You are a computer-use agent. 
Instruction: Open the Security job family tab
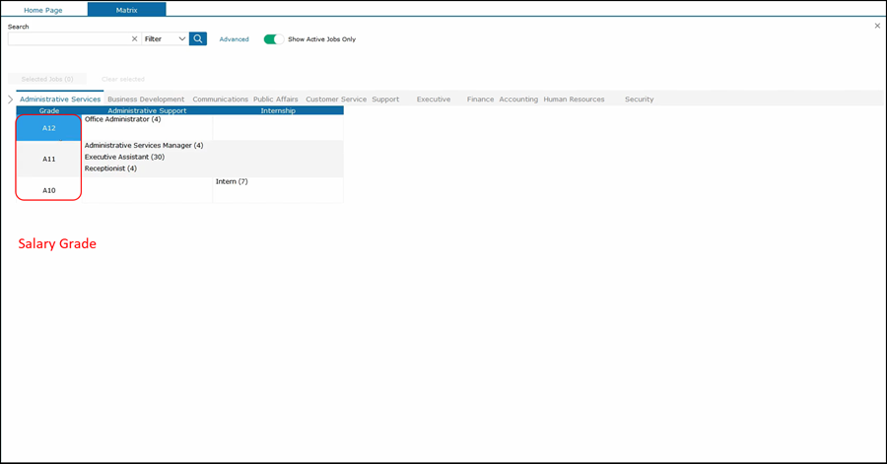point(639,99)
